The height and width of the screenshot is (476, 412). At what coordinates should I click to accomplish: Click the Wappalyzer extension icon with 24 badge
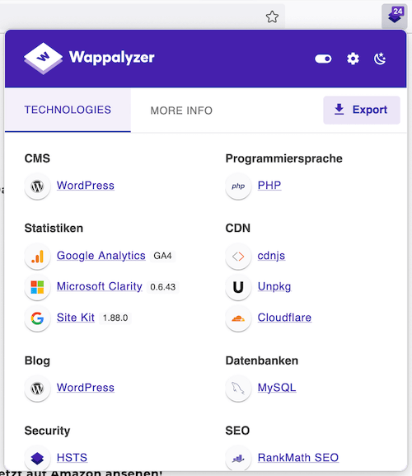[394, 16]
